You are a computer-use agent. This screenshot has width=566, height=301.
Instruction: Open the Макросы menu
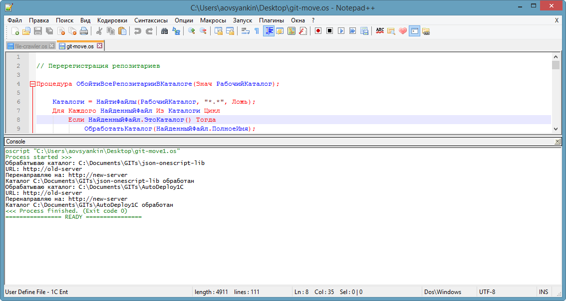click(213, 20)
